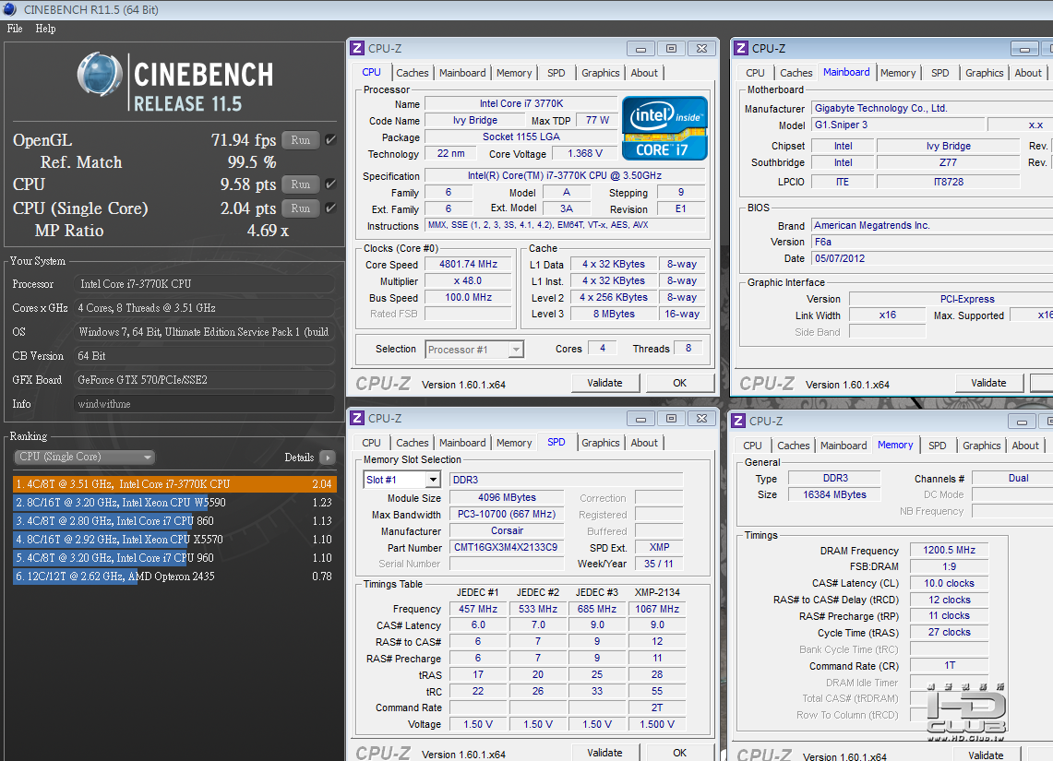The width and height of the screenshot is (1053, 761).
Task: Click the Southbridge value Z77
Action: [x=948, y=162]
